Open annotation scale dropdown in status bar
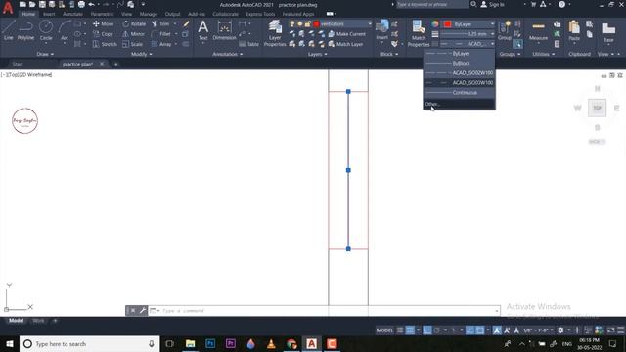The height and width of the screenshot is (352, 626). pos(538,330)
